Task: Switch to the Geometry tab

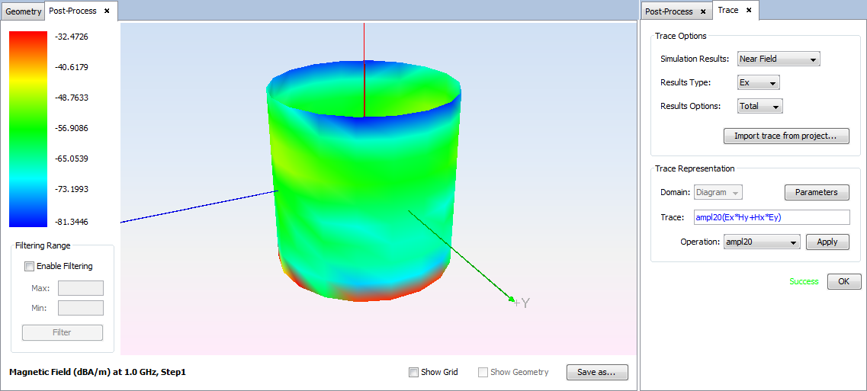Action: point(24,11)
